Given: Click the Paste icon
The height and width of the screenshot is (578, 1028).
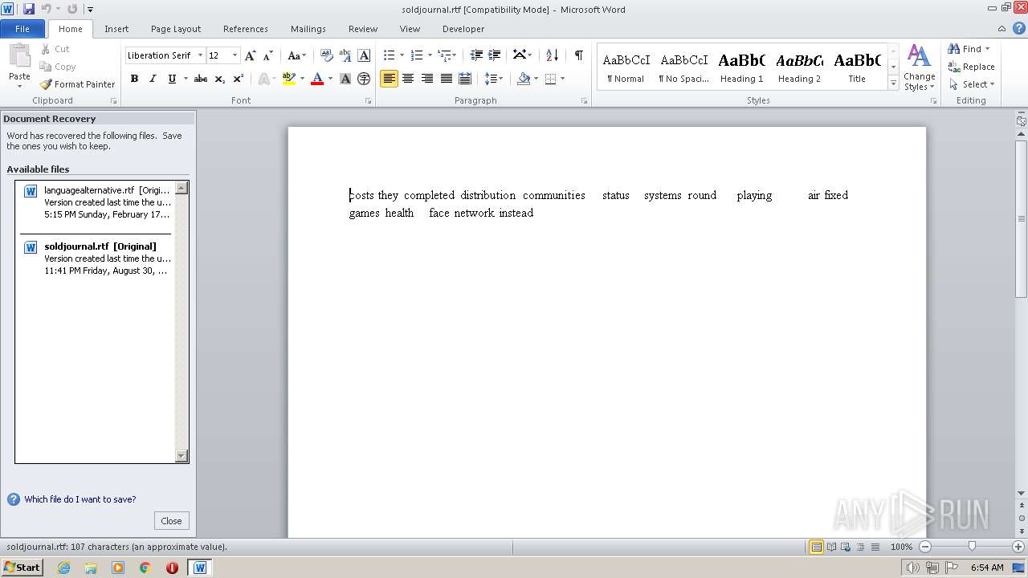Looking at the screenshot, I should [19, 58].
